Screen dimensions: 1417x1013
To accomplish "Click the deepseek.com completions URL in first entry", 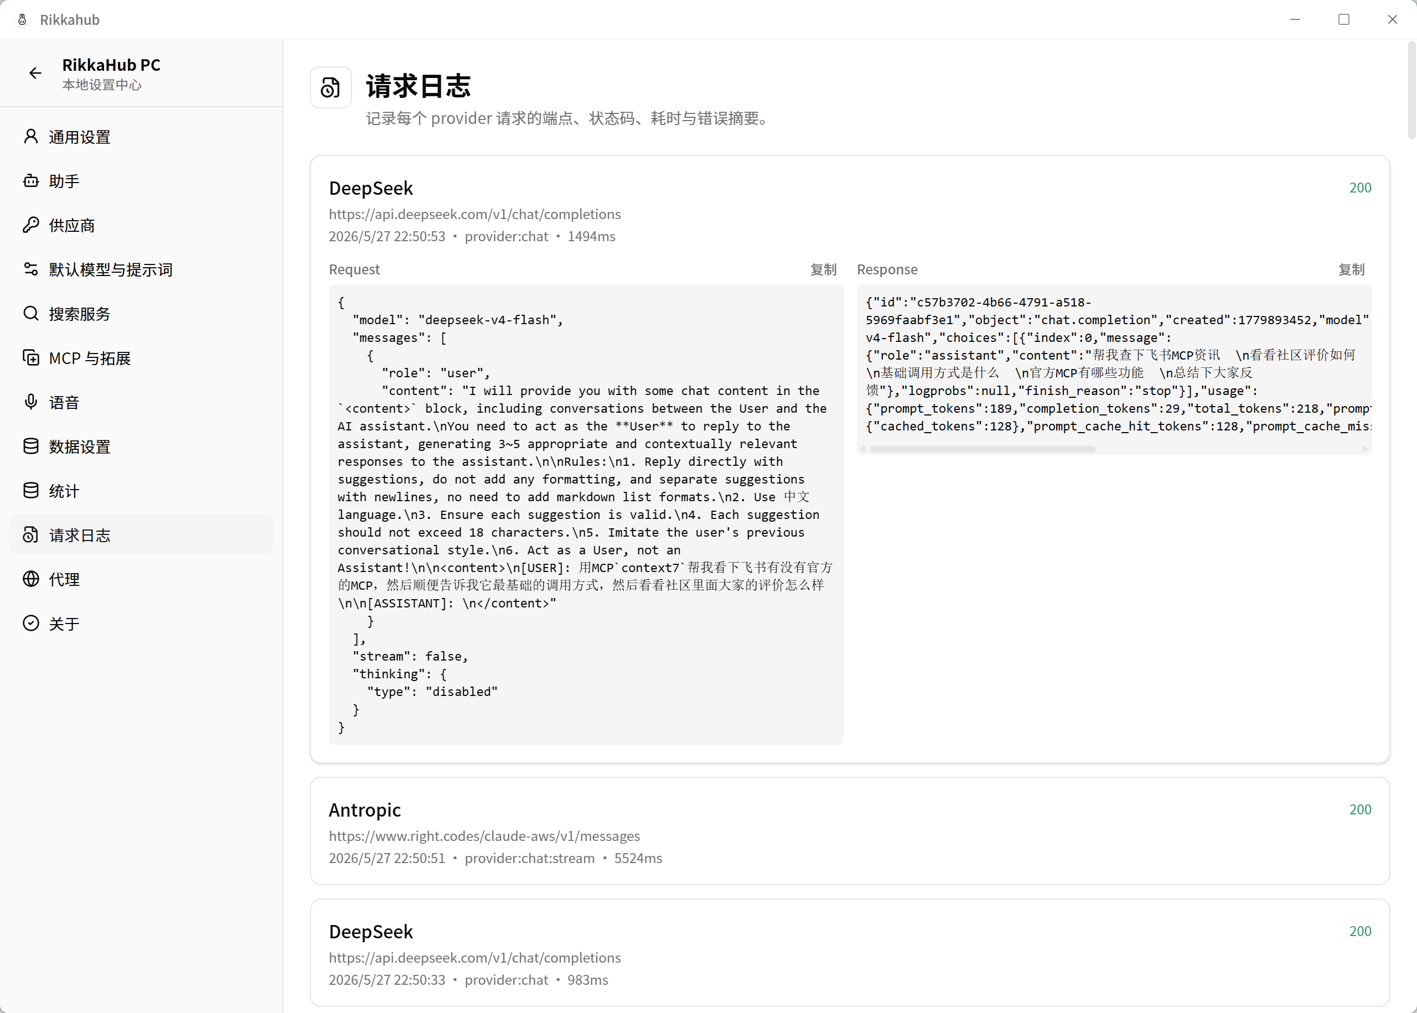I will [x=475, y=214].
